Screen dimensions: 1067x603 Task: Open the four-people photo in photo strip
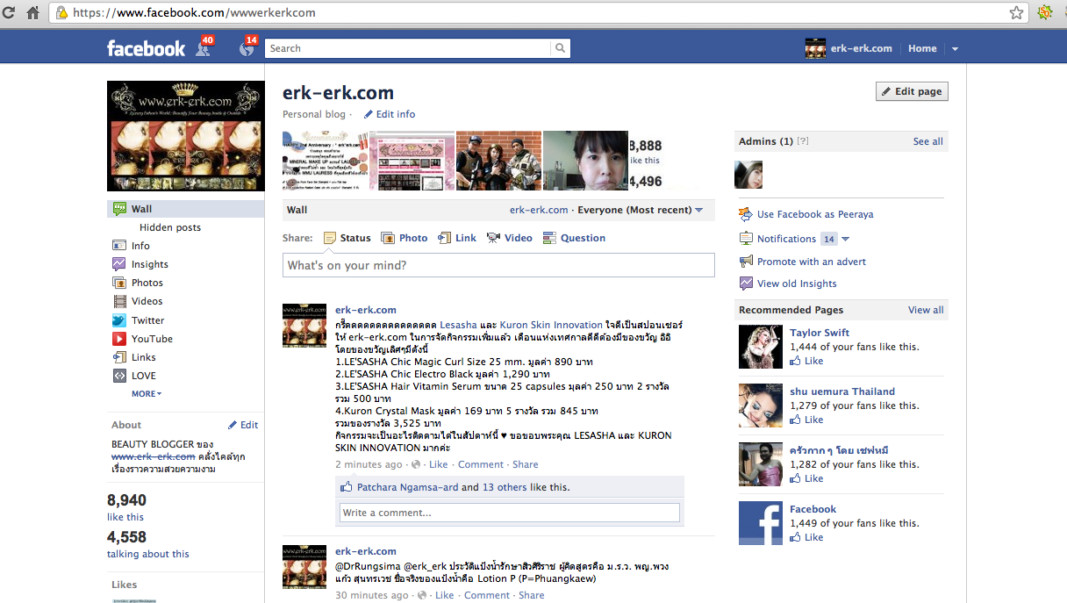point(499,161)
